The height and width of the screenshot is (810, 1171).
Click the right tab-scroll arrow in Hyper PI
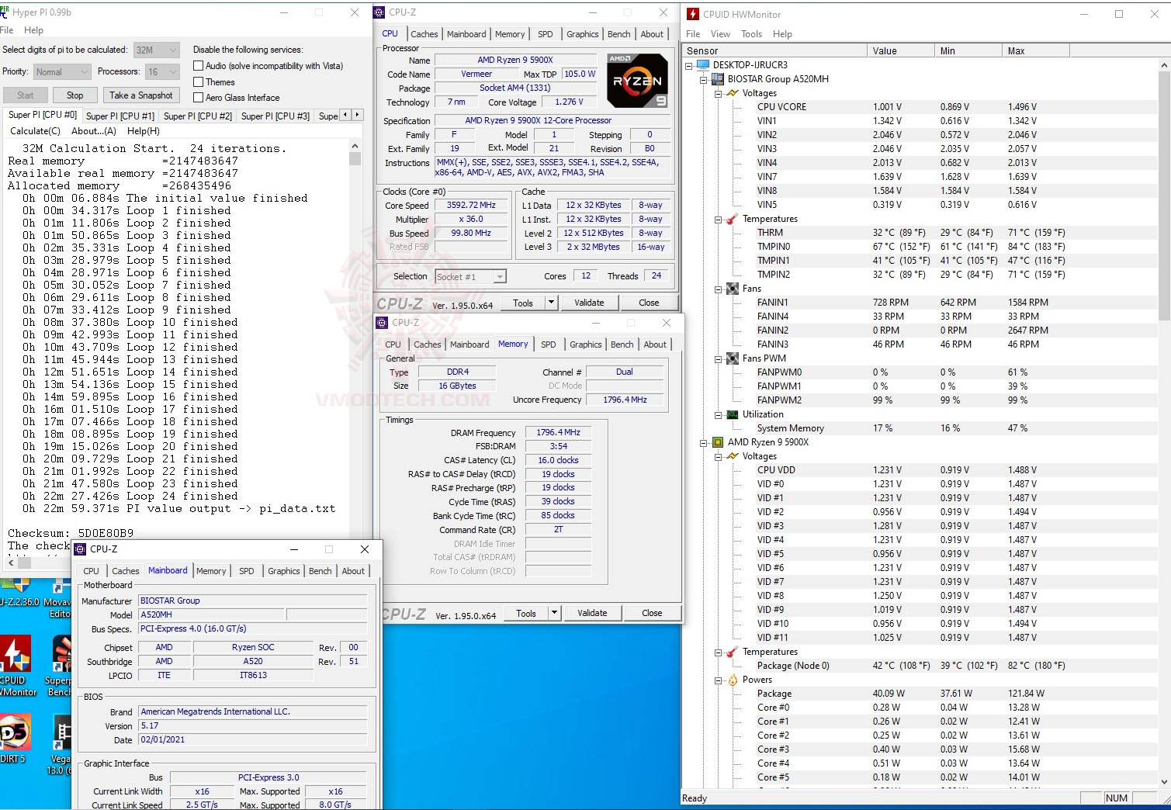pos(357,115)
